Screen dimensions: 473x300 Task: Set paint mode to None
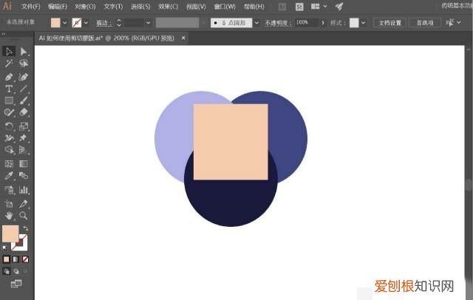pos(25,259)
